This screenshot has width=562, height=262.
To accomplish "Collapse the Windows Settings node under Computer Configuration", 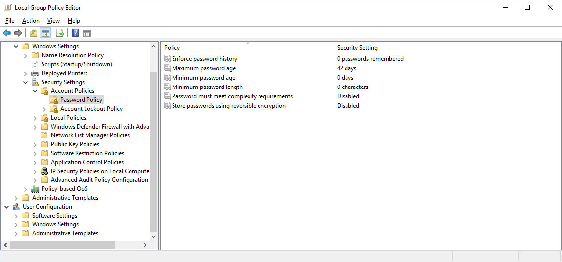I will point(16,46).
